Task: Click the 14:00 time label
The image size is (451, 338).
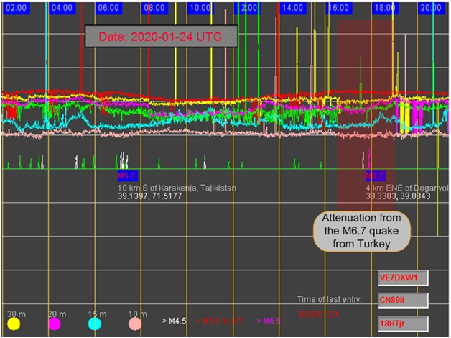Action: click(x=292, y=7)
